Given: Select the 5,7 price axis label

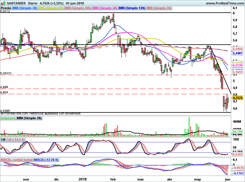Looking at the screenshot, I should coord(235,34).
